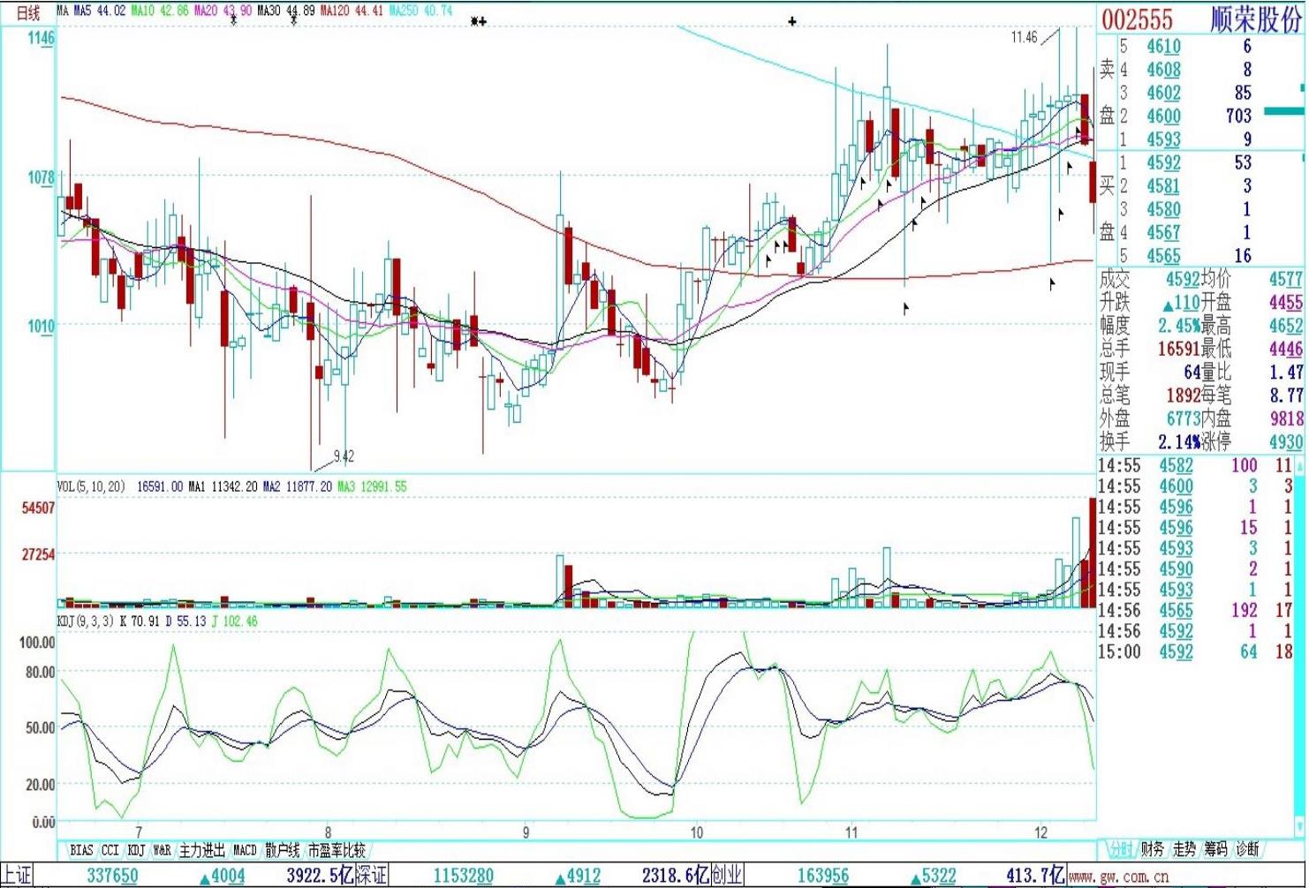Image resolution: width=1309 pixels, height=888 pixels.
Task: Click the 创业 index value 163956
Action: pos(822,877)
